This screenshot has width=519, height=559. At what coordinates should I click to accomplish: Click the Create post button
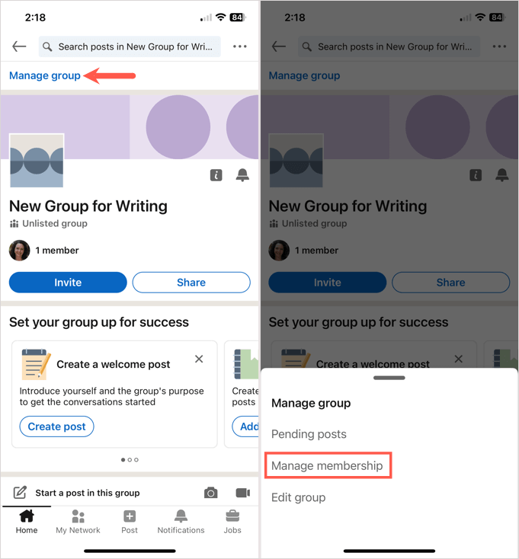(56, 426)
